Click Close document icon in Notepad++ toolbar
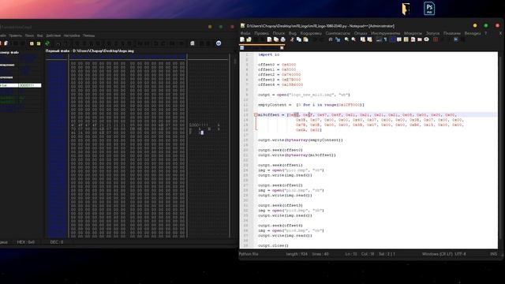505x284 pixels. coord(269,39)
